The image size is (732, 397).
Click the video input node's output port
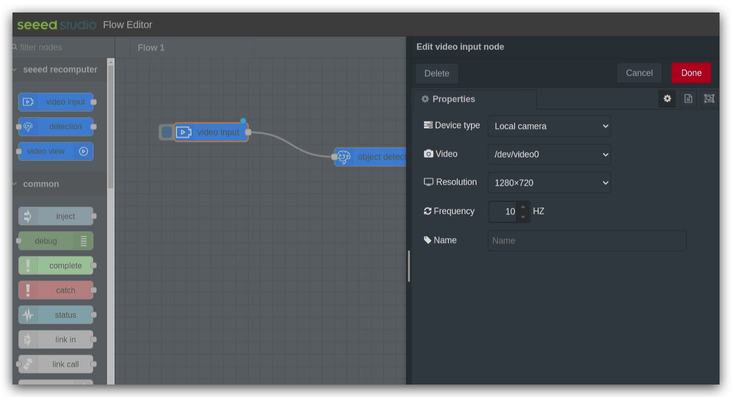click(x=249, y=132)
